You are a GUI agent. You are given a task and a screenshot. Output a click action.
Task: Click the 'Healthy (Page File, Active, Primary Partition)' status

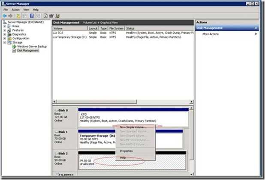153,37
